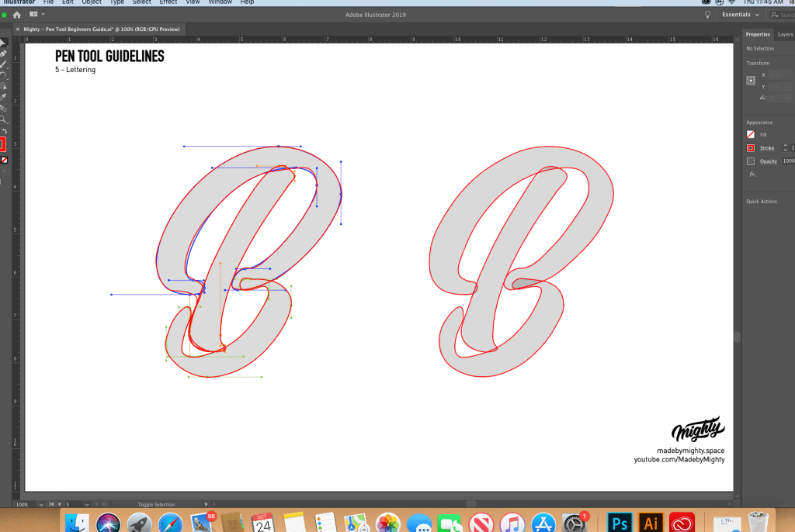Click the 'PEN TOOL GUIDELINES' heading text
This screenshot has width=795, height=532.
click(109, 57)
